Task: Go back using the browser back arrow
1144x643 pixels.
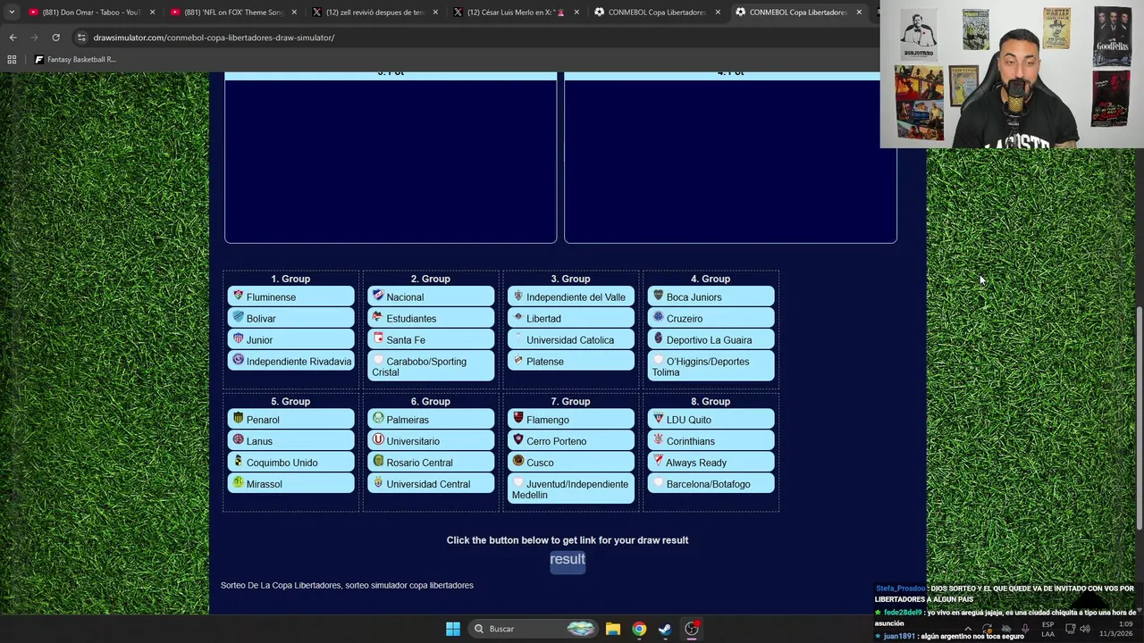Action: point(13,38)
